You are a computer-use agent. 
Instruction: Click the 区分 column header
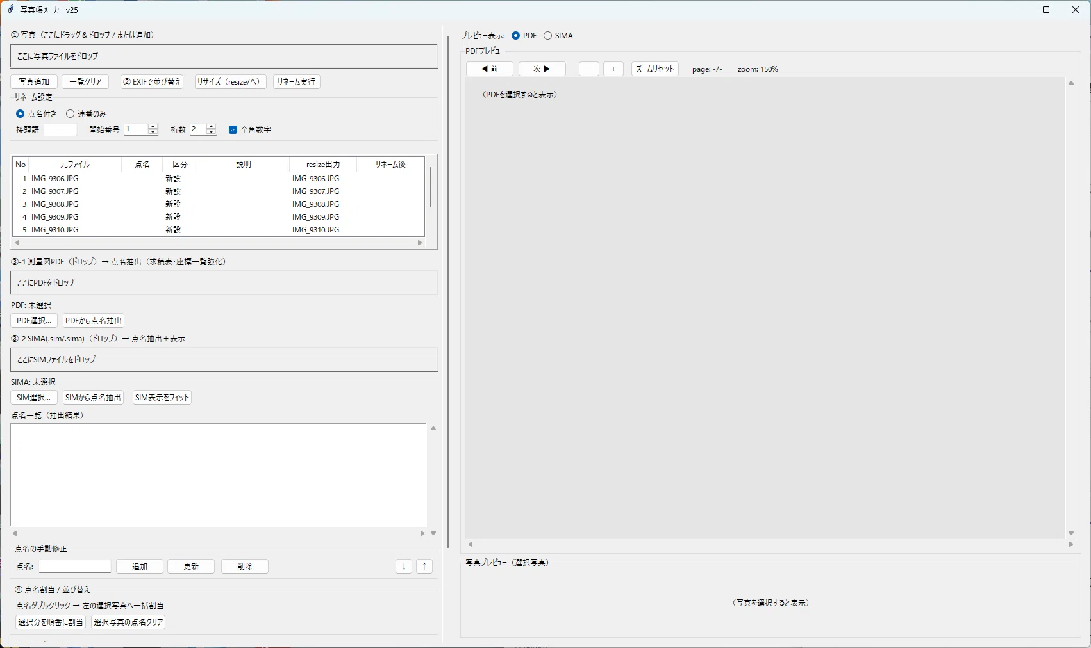click(180, 165)
